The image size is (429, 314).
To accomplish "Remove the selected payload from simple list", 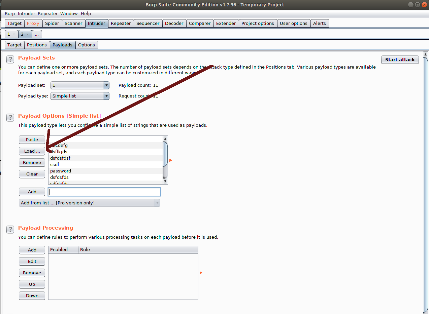I will [x=32, y=162].
